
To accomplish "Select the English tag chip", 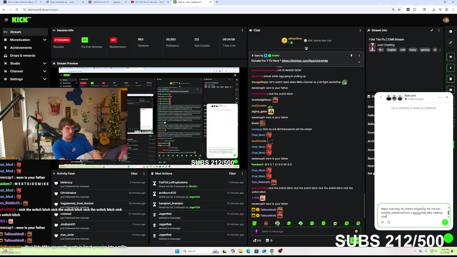I will tap(392, 50).
